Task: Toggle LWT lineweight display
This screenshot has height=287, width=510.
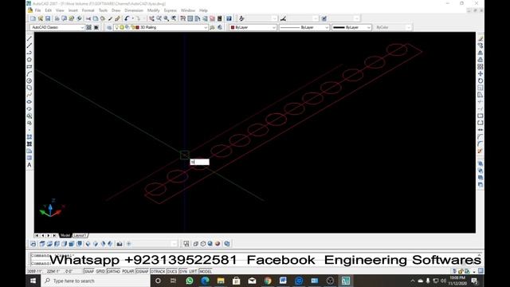Action: point(193,271)
